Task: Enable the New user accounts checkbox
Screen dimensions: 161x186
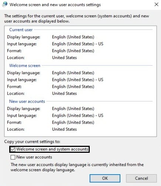Action: (13, 157)
